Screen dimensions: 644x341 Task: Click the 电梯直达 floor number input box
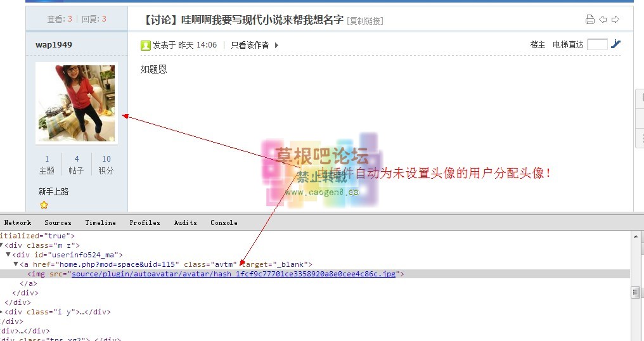pyautogui.click(x=596, y=44)
